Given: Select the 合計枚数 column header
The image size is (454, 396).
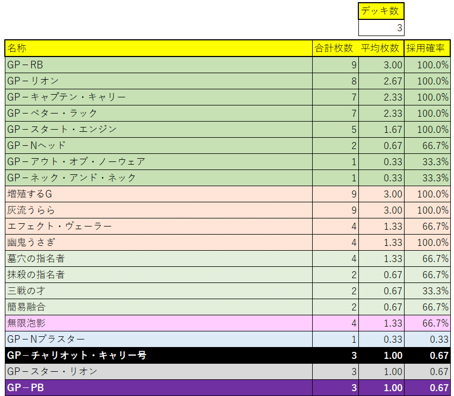Looking at the screenshot, I should pyautogui.click(x=335, y=48).
